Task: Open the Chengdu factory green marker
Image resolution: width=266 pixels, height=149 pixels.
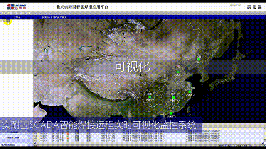Action: click(150, 97)
